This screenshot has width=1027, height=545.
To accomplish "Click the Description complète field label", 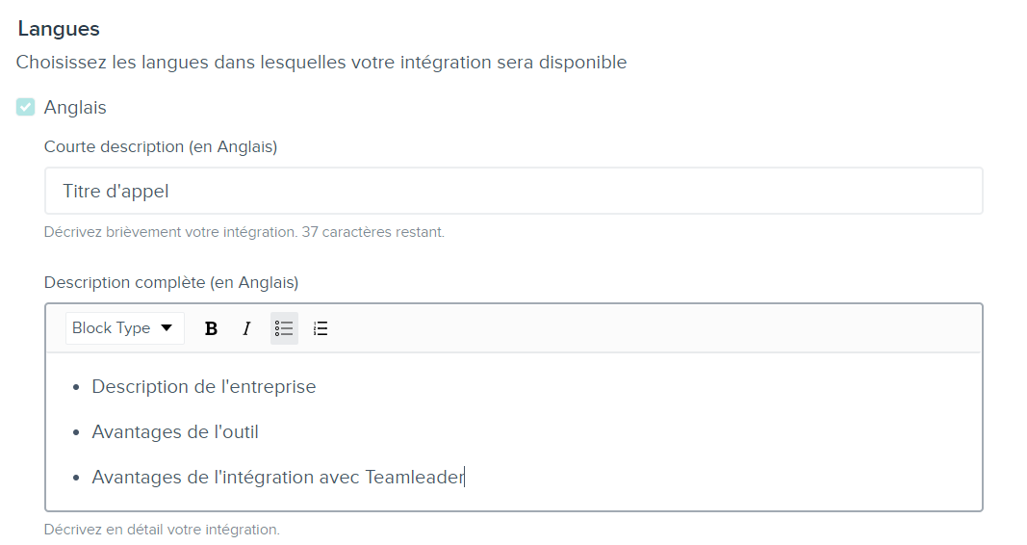I will (171, 282).
